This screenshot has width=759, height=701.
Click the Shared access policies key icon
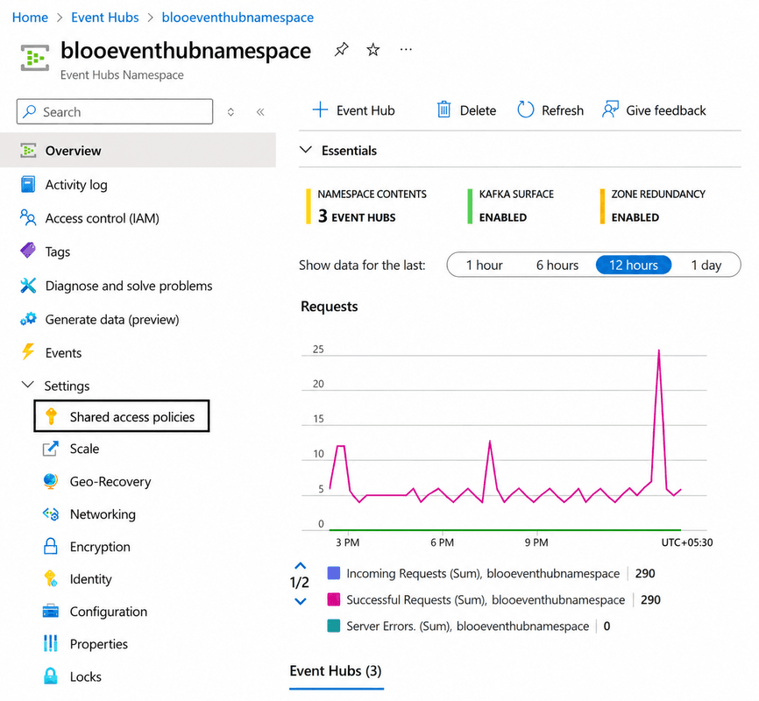(51, 416)
